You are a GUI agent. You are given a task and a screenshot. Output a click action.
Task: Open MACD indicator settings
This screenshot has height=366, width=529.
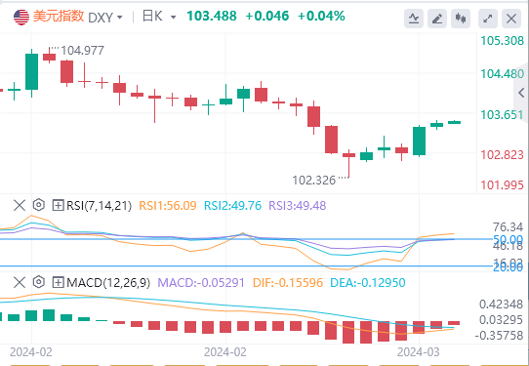pyautogui.click(x=39, y=282)
